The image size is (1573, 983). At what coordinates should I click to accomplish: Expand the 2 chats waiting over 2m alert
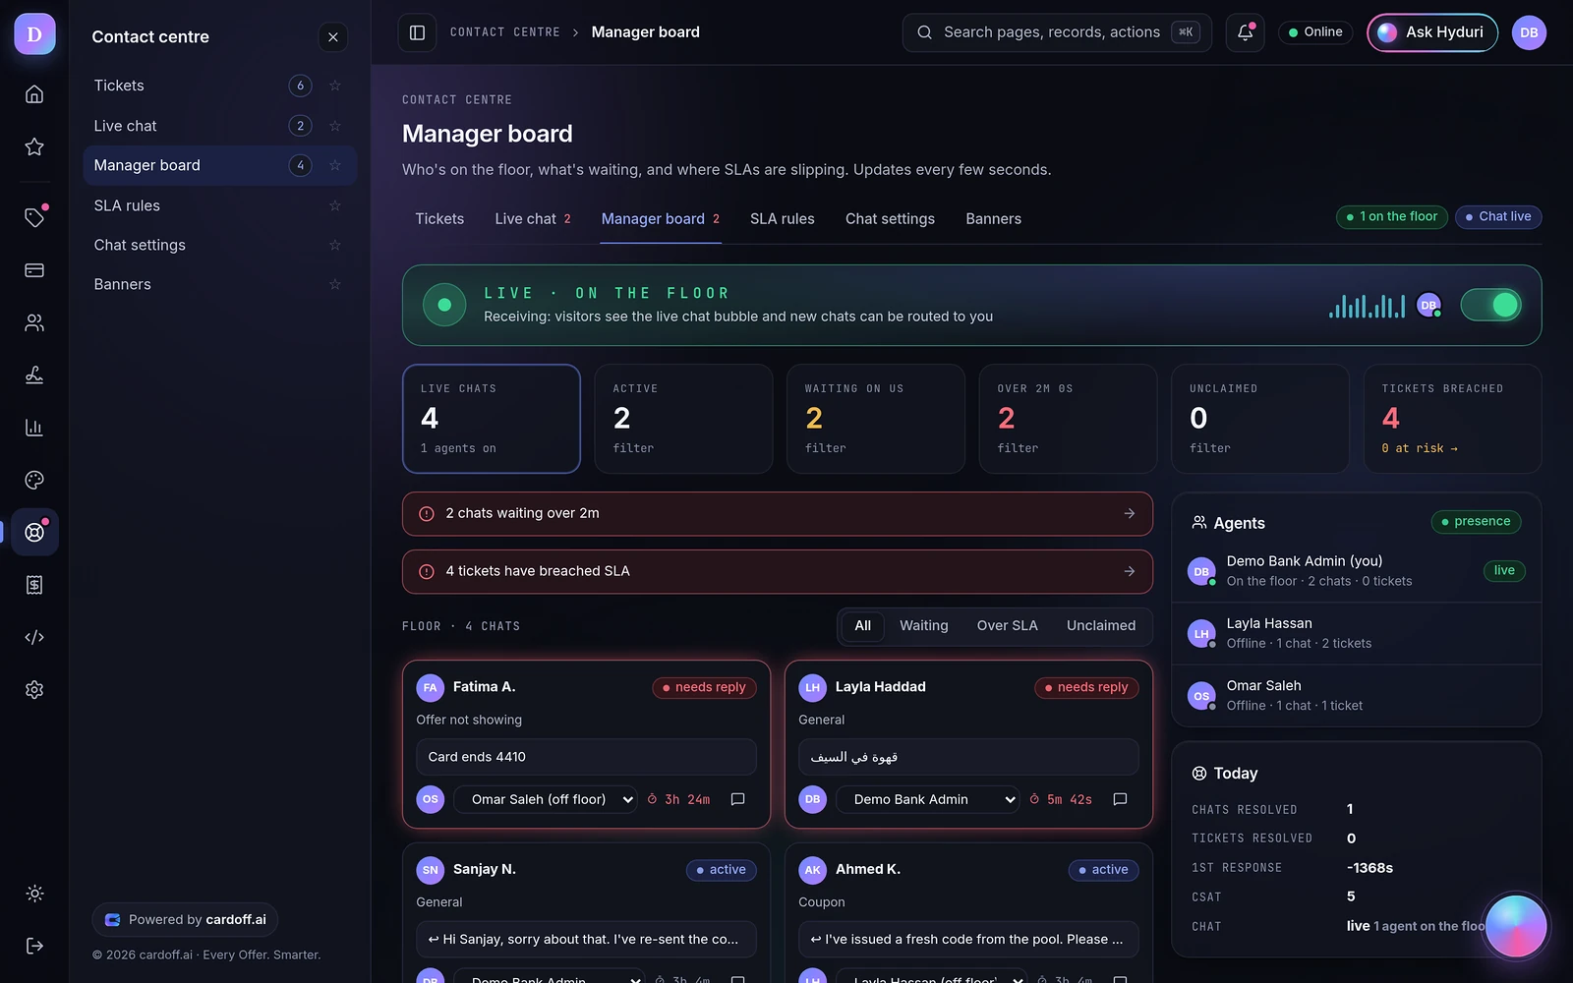[x=778, y=513]
